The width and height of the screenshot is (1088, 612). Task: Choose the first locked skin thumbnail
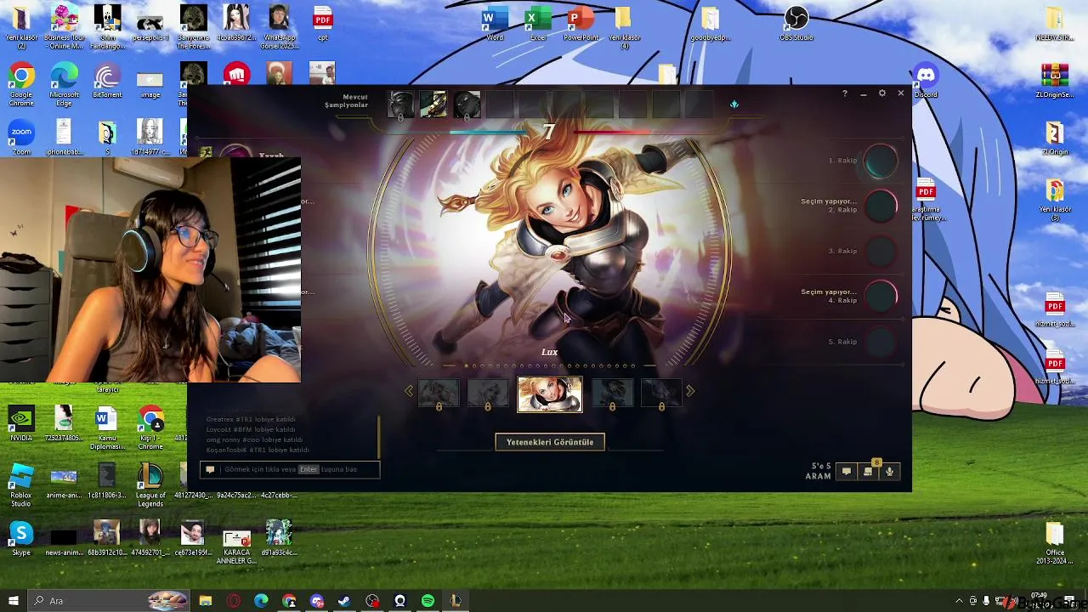click(x=439, y=393)
